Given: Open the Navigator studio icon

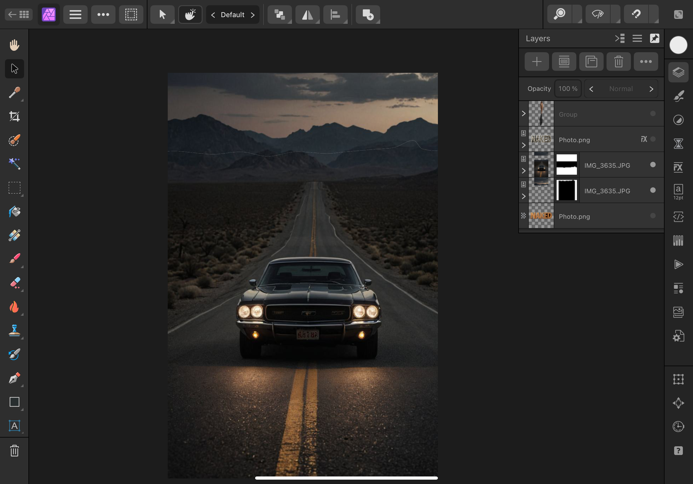Looking at the screenshot, I should 678,403.
